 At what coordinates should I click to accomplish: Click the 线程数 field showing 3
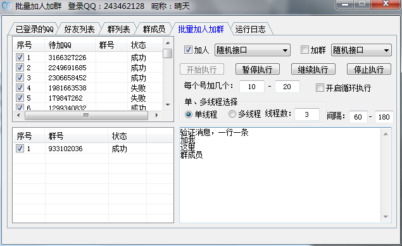coord(307,114)
